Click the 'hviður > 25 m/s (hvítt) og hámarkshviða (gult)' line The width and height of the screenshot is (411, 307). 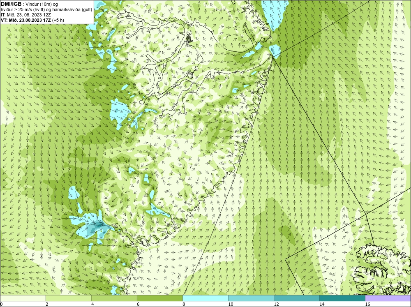(47, 10)
